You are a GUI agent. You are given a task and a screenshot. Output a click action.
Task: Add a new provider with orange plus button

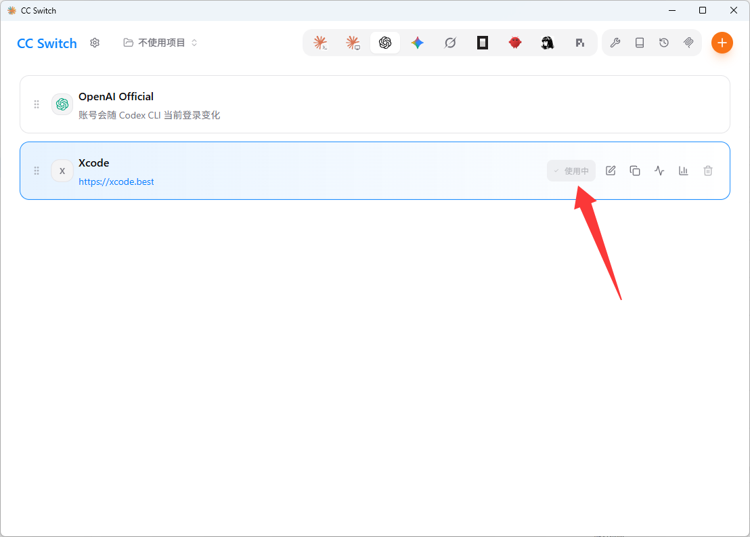[722, 43]
